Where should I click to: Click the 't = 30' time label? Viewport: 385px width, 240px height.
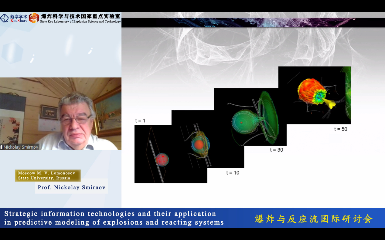point(276,150)
